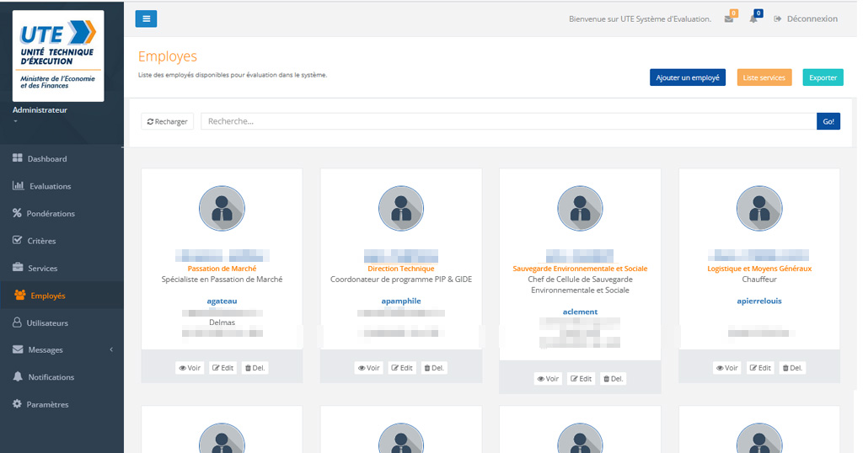This screenshot has height=453, width=863.
Task: Toggle the hamburger menu button
Action: pos(146,19)
